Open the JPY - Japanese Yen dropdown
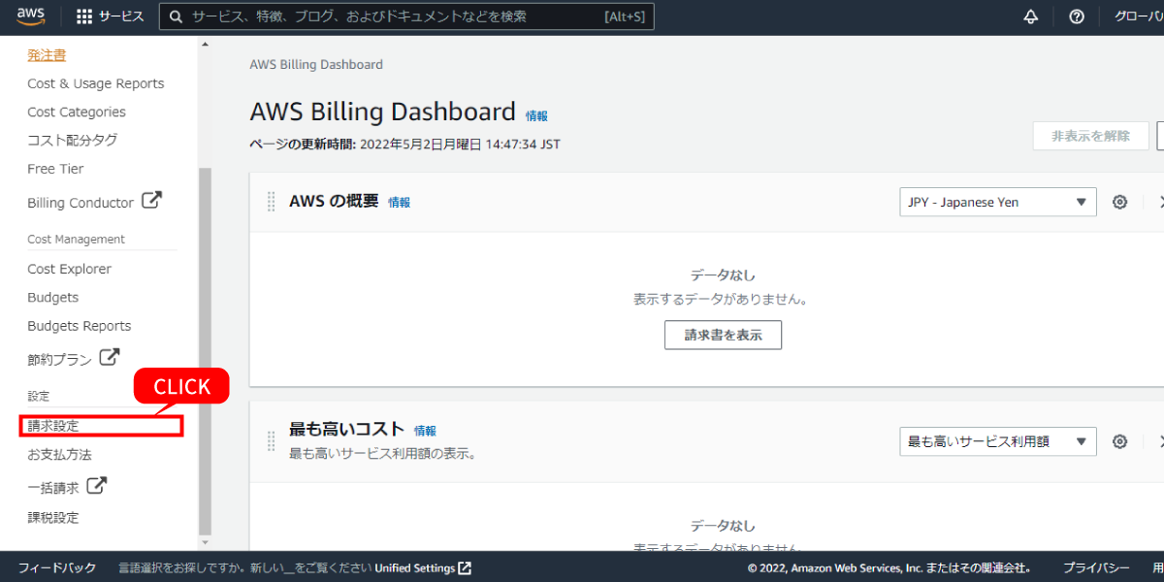The image size is (1164, 582). (x=998, y=202)
